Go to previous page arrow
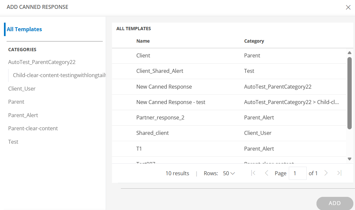The image size is (355, 210). 266,173
